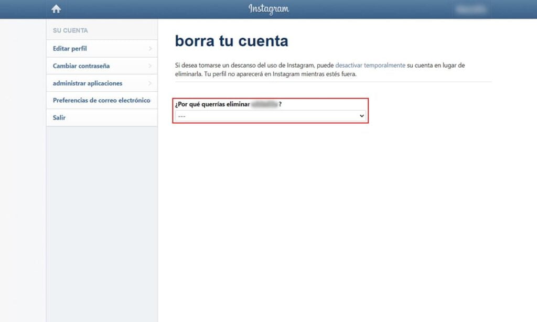The image size is (537, 322).
Task: Click chevron beside administrar aplicaciones
Action: [150, 83]
